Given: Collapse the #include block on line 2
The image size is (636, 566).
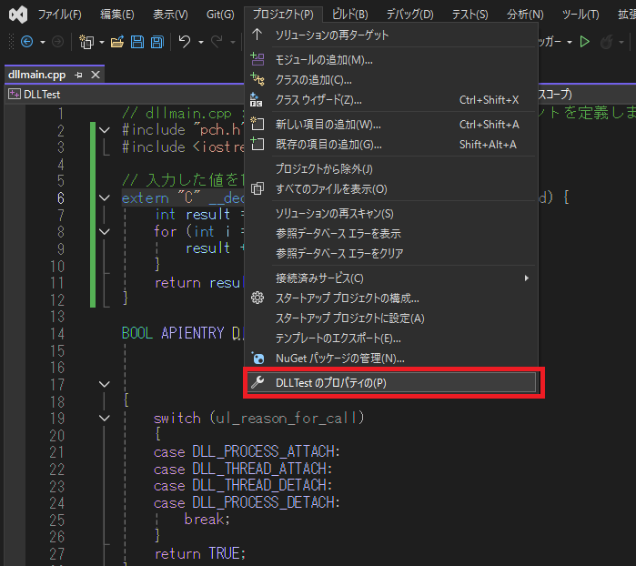Looking at the screenshot, I should click(x=105, y=130).
